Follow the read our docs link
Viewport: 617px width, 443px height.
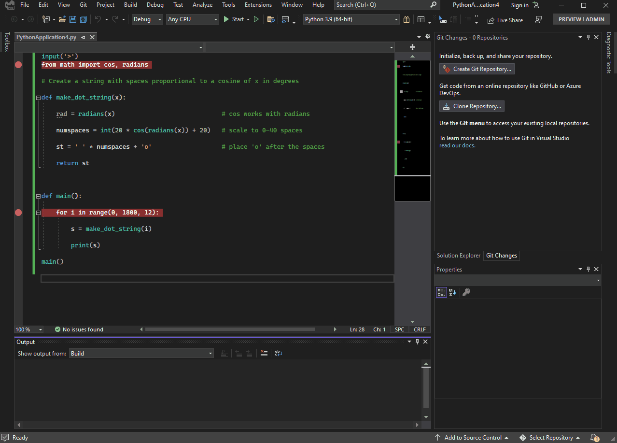(457, 144)
